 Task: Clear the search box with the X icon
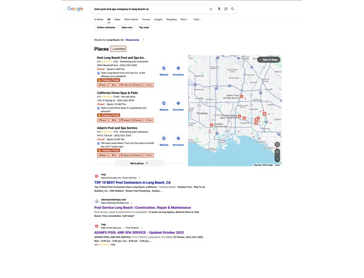tap(211, 9)
